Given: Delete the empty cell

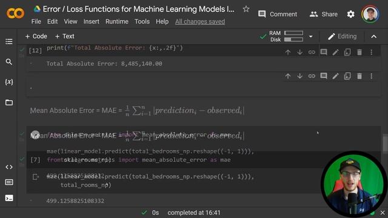Looking at the screenshot, I should tap(360, 76).
